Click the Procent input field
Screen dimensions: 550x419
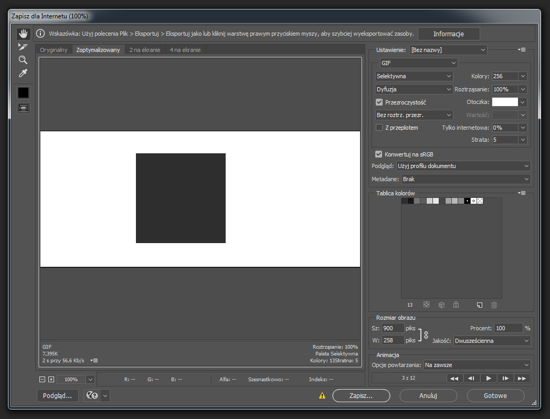[508, 328]
